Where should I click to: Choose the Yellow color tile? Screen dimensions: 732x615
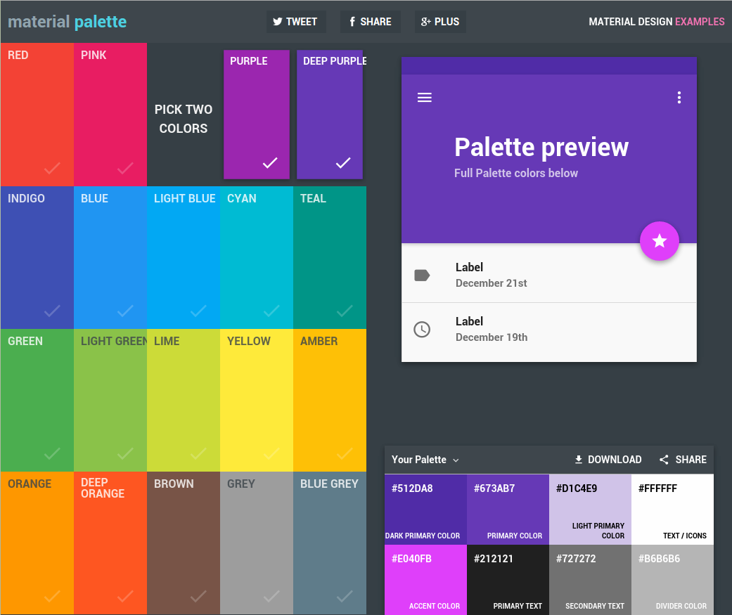[257, 401]
